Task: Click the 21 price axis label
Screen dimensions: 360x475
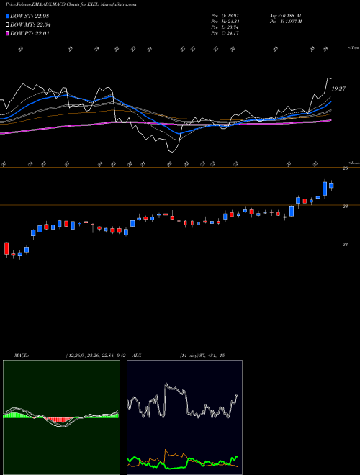Action: 345,245
